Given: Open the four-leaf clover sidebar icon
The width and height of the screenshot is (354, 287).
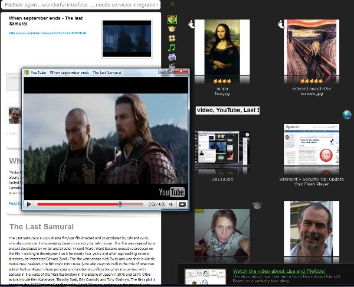Looking at the screenshot, I should tap(172, 38).
